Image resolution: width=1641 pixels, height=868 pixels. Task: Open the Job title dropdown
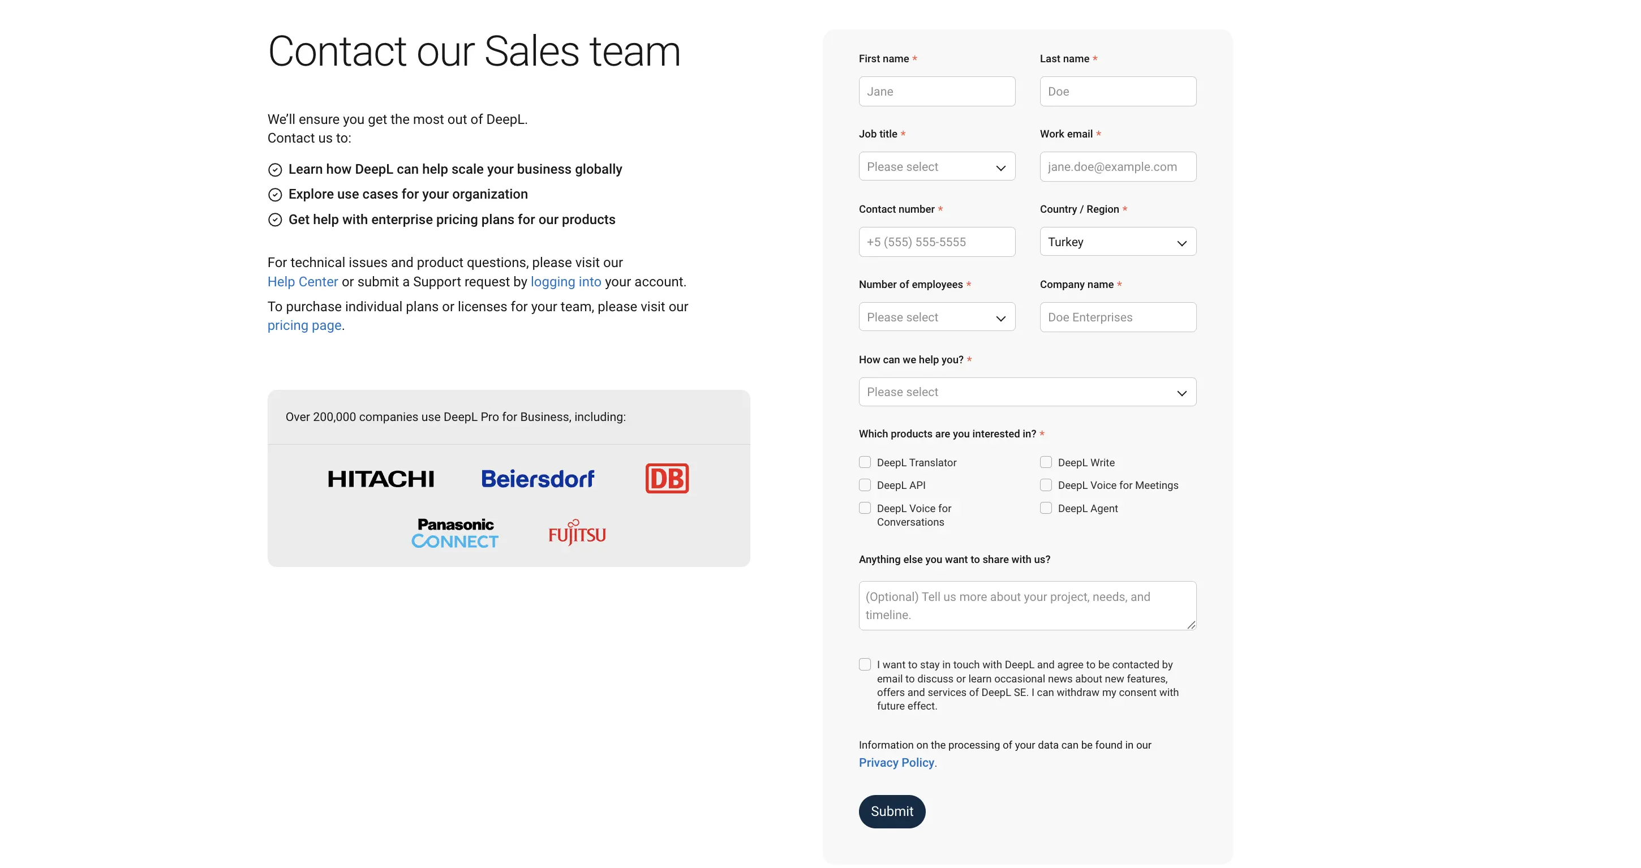coord(937,166)
